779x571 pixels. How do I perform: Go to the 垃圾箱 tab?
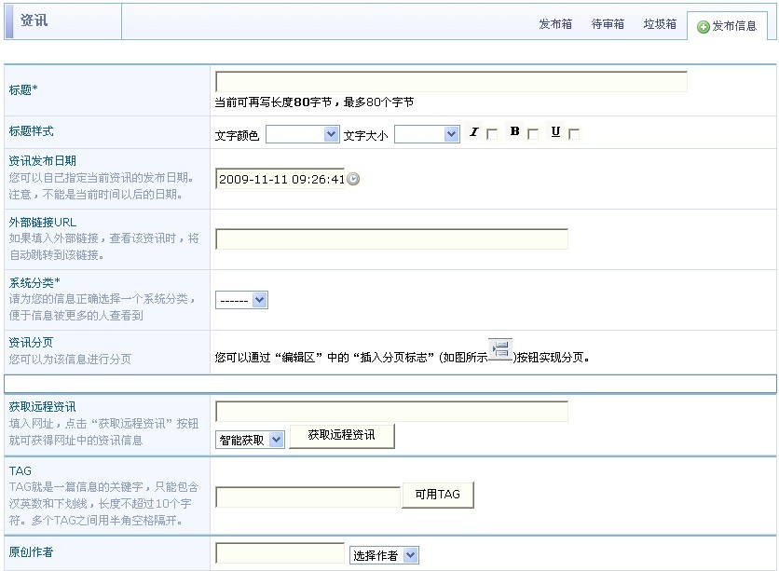tap(660, 25)
